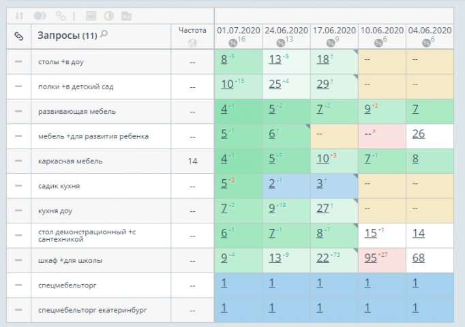This screenshot has height=327, width=465.
Task: Open position 95 link for шкаф +для школы
Action: [x=370, y=258]
